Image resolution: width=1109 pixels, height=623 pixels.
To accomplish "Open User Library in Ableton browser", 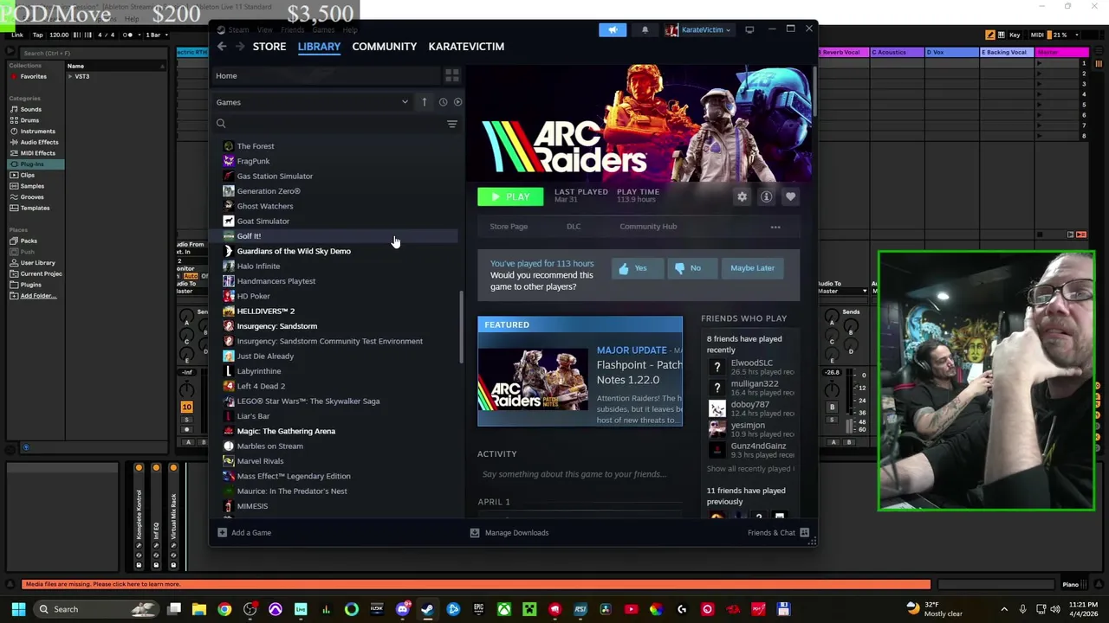I will (37, 262).
